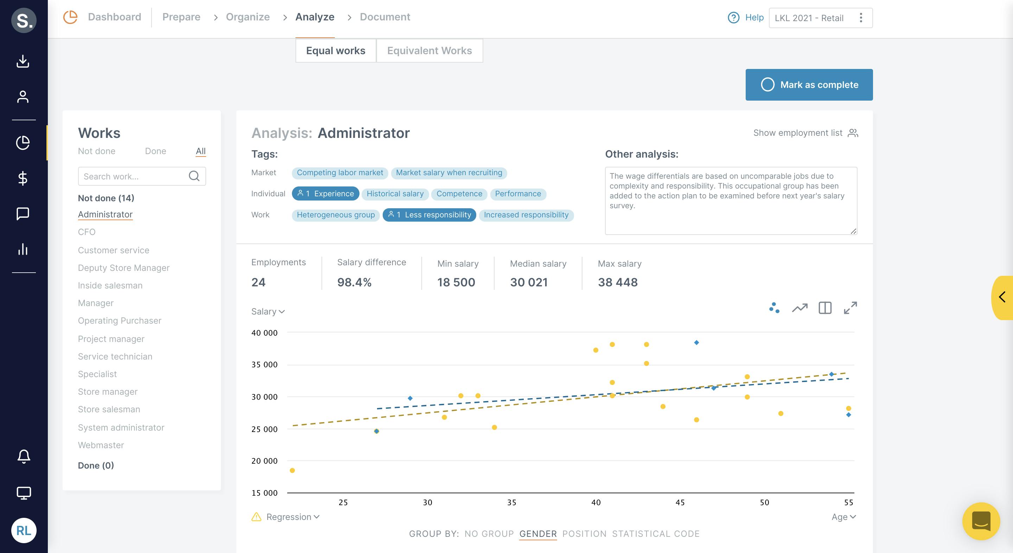Switch to the Equivalent Works tab
1013x553 pixels.
point(429,50)
